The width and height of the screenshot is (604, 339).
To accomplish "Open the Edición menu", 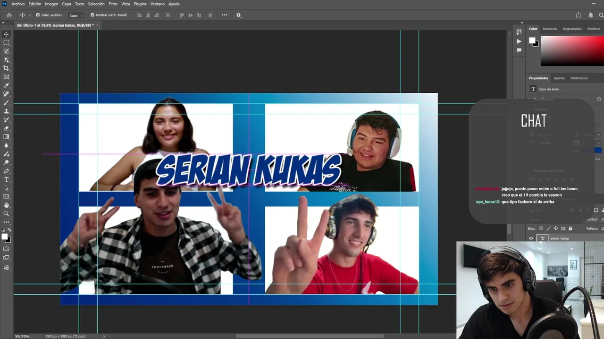I will pyautogui.click(x=35, y=4).
